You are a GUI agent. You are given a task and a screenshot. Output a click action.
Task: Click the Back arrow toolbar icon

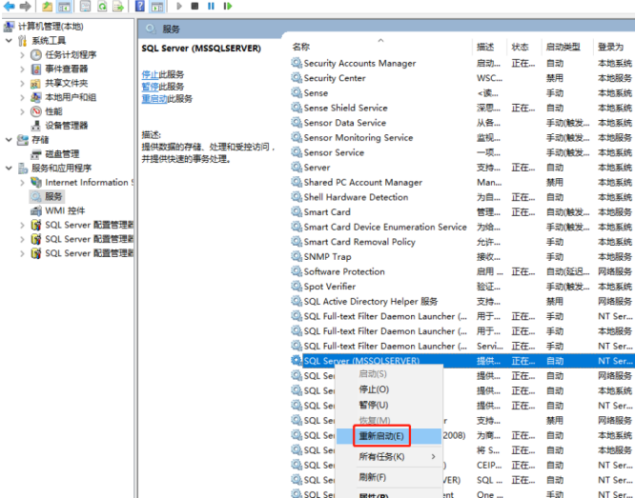[x=9, y=6]
